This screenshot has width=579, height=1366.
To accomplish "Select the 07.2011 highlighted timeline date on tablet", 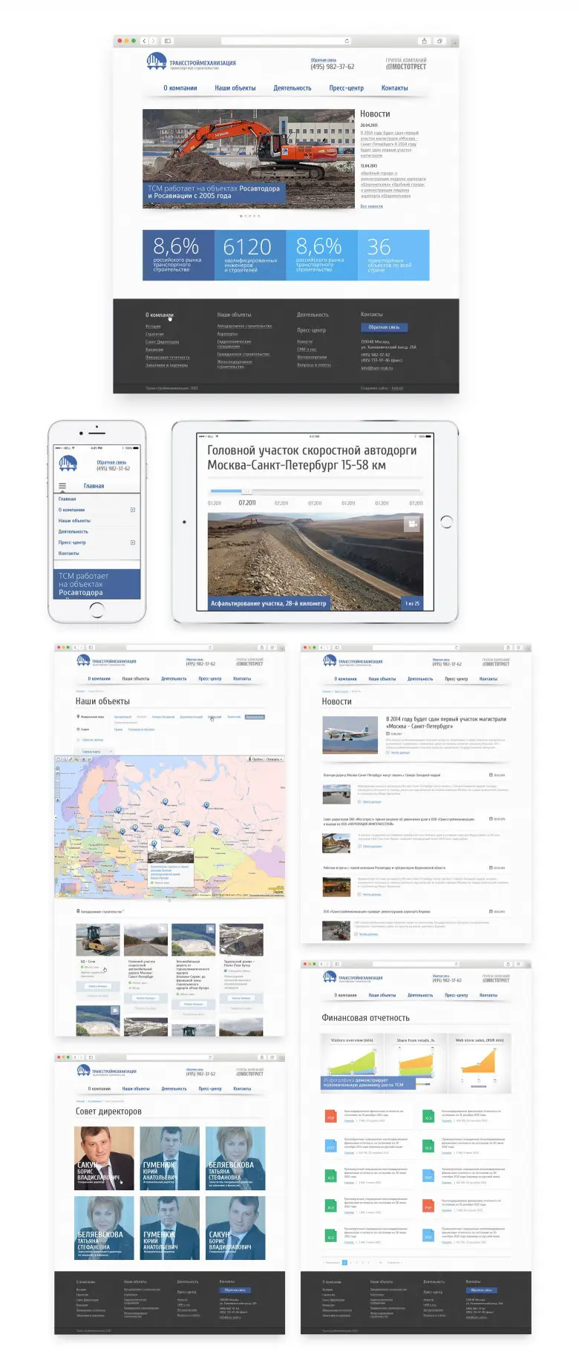I will (246, 503).
